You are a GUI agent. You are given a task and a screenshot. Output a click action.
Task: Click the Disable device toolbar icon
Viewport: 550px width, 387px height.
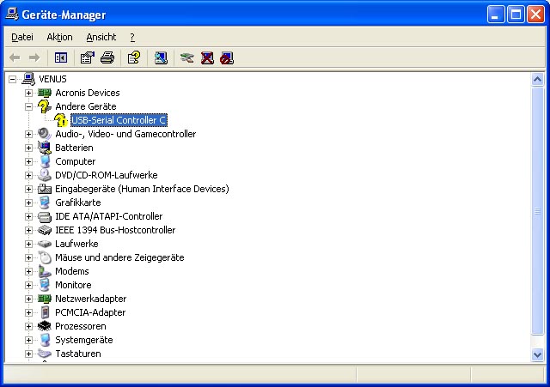pyautogui.click(x=227, y=57)
